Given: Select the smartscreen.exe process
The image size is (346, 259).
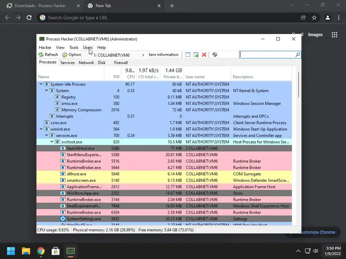Looking at the screenshot, I should (164, 180).
